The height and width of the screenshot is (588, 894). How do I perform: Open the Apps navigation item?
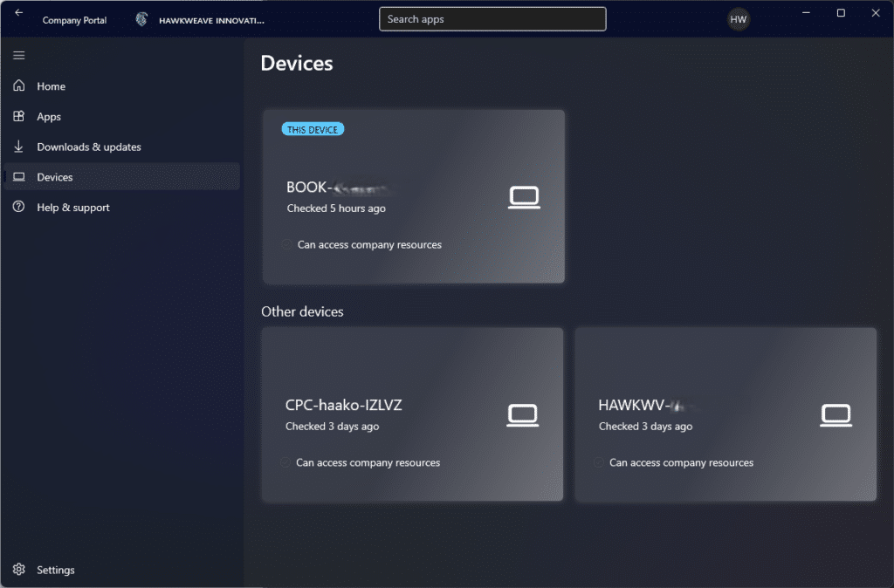pos(49,117)
